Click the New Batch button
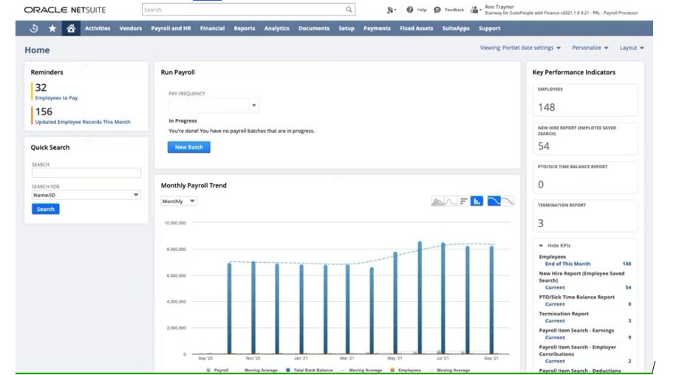The width and height of the screenshot is (679, 375). [x=188, y=148]
